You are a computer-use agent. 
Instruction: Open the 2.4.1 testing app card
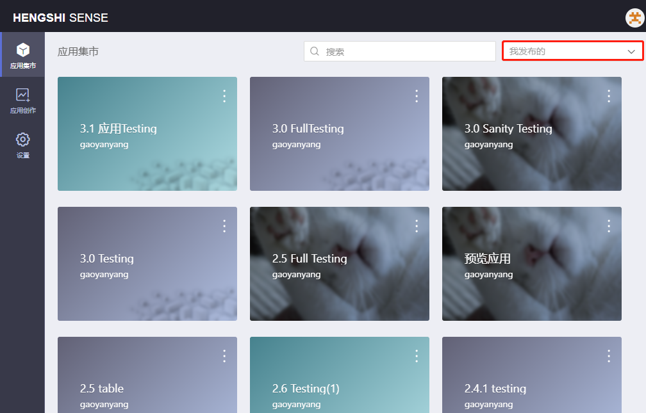tap(532, 375)
